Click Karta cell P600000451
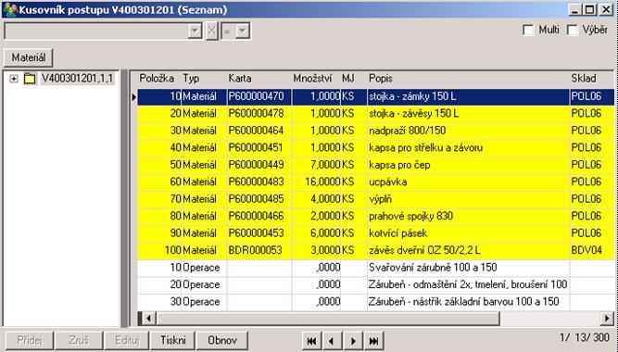Screen dimensions: 618x352 (259, 148)
